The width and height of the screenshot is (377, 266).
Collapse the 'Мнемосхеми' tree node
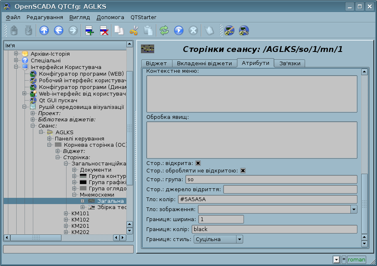[75, 195]
